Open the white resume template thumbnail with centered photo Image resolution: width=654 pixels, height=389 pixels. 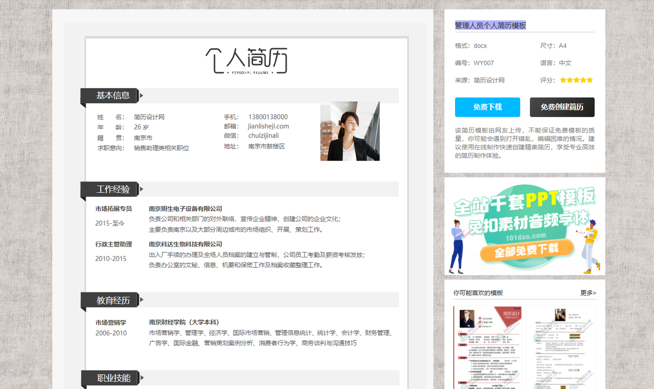(561, 347)
